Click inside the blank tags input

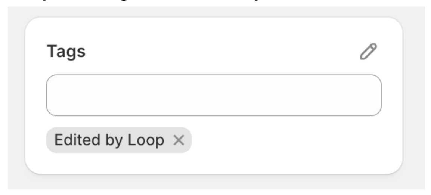214,95
